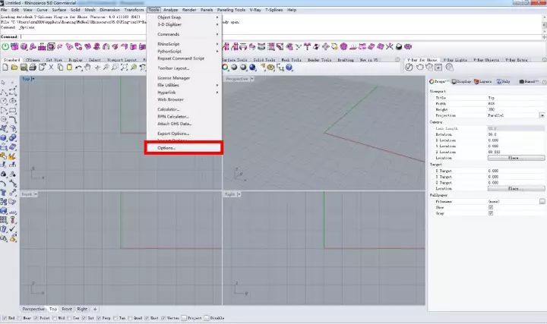Click the check mark icon in left sidebar
The width and height of the screenshot is (547, 324).
(x=13, y=229)
